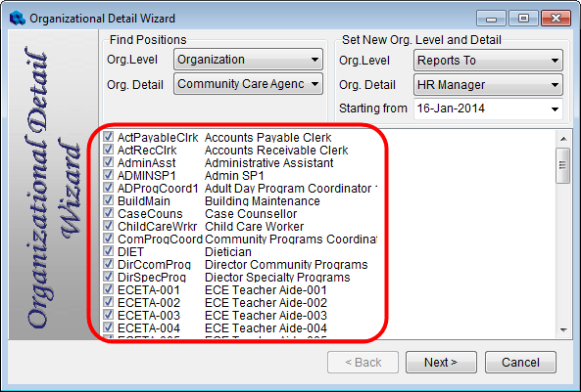Click the Next button
581x392 pixels.
coord(441,363)
